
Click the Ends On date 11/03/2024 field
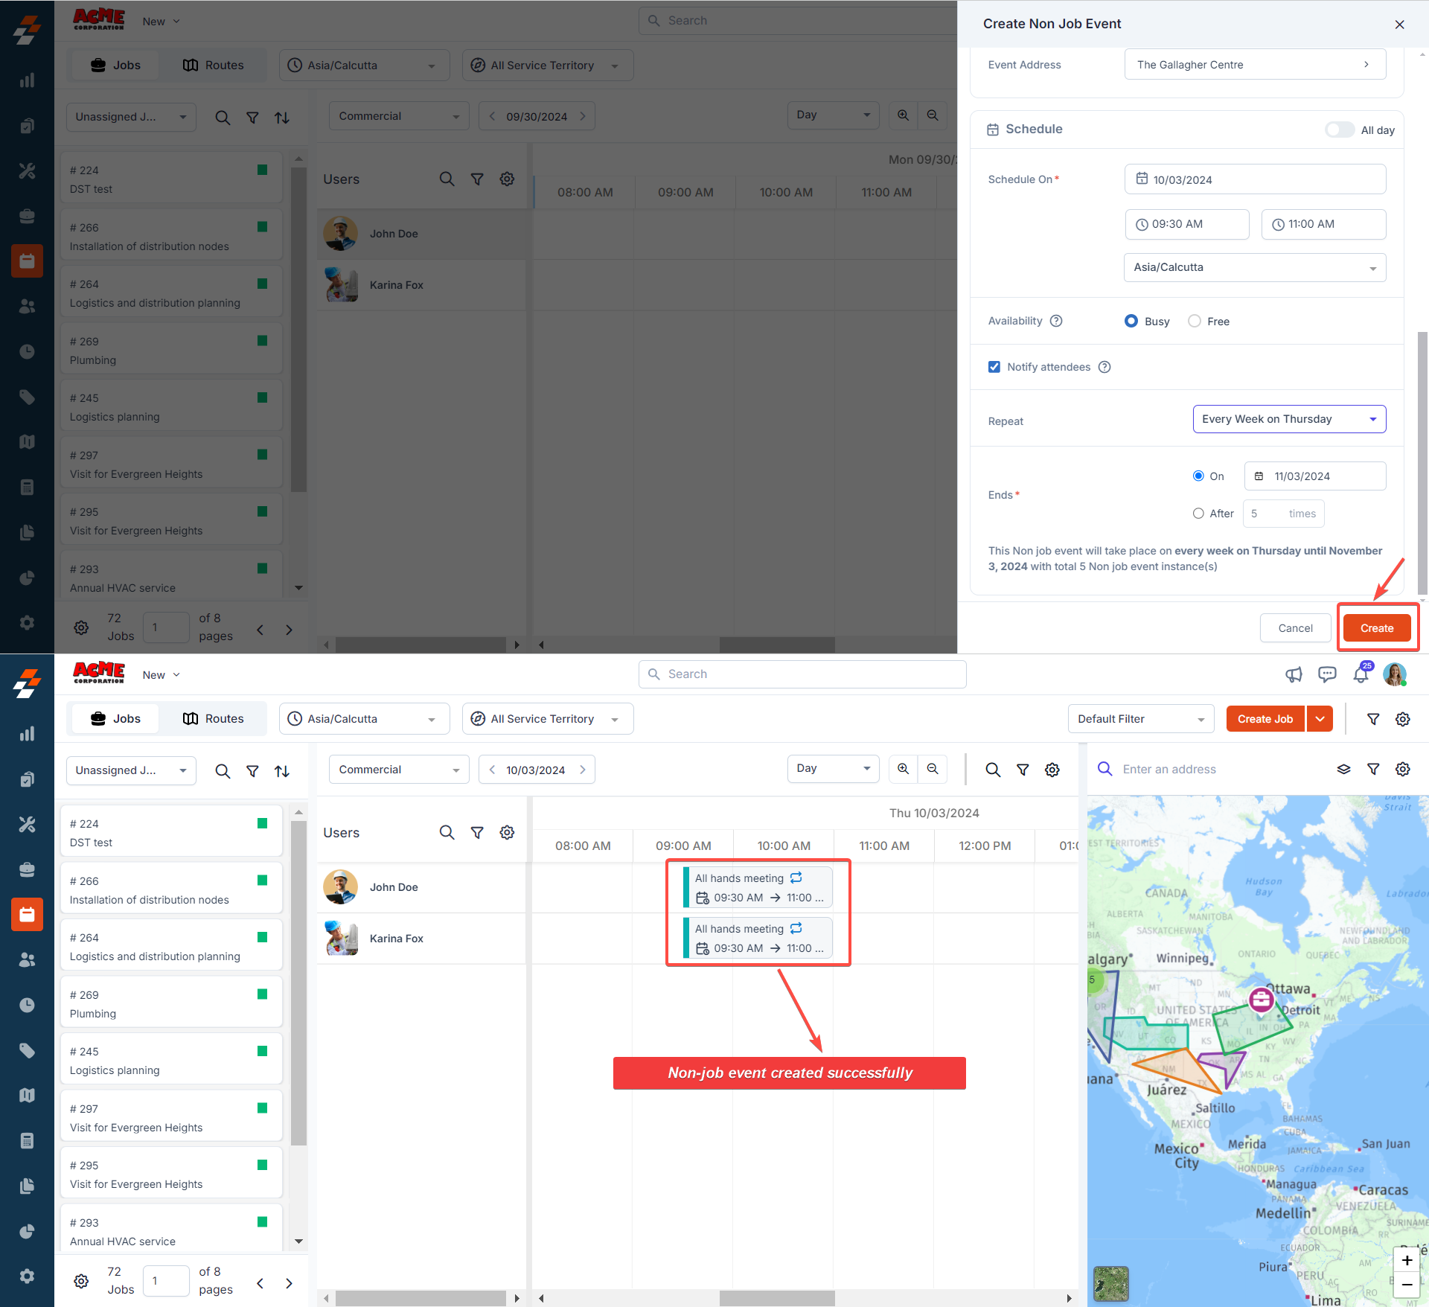coord(1315,476)
